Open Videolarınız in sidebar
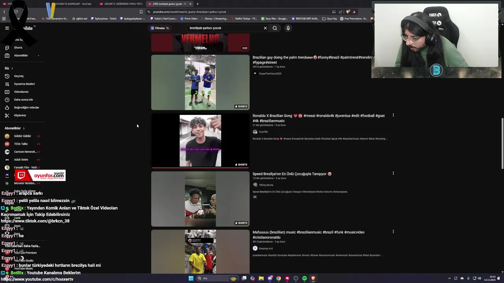Image resolution: width=504 pixels, height=283 pixels. coord(21,92)
